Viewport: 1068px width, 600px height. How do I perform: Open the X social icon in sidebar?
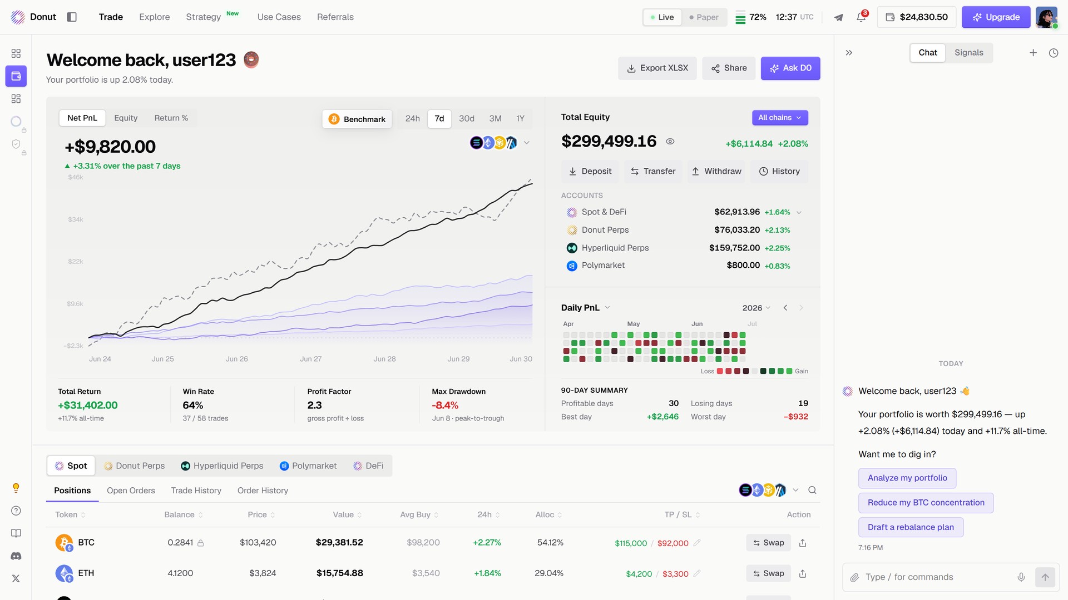(x=16, y=578)
